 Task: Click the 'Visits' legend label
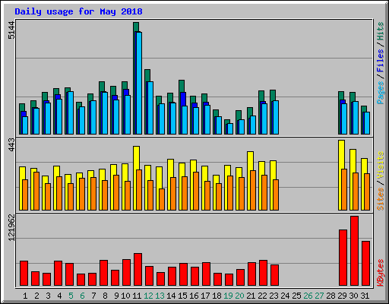pos(381,165)
